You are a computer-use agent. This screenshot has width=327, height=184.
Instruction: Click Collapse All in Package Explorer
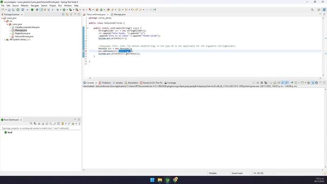[x=63, y=14]
